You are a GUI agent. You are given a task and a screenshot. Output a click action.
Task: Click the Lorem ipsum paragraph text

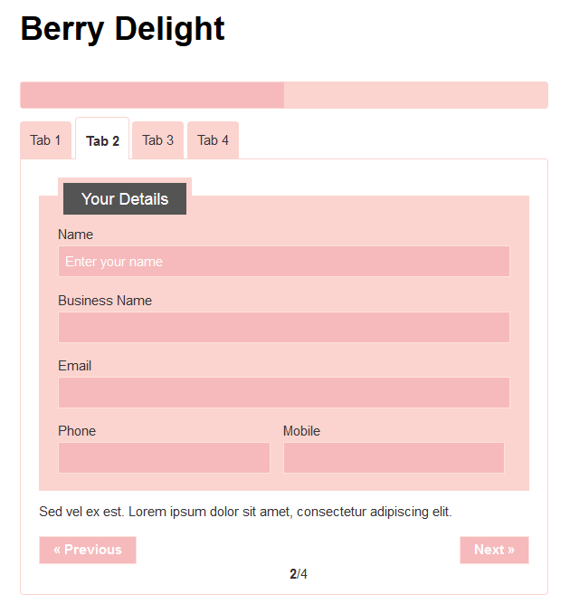[x=245, y=512]
